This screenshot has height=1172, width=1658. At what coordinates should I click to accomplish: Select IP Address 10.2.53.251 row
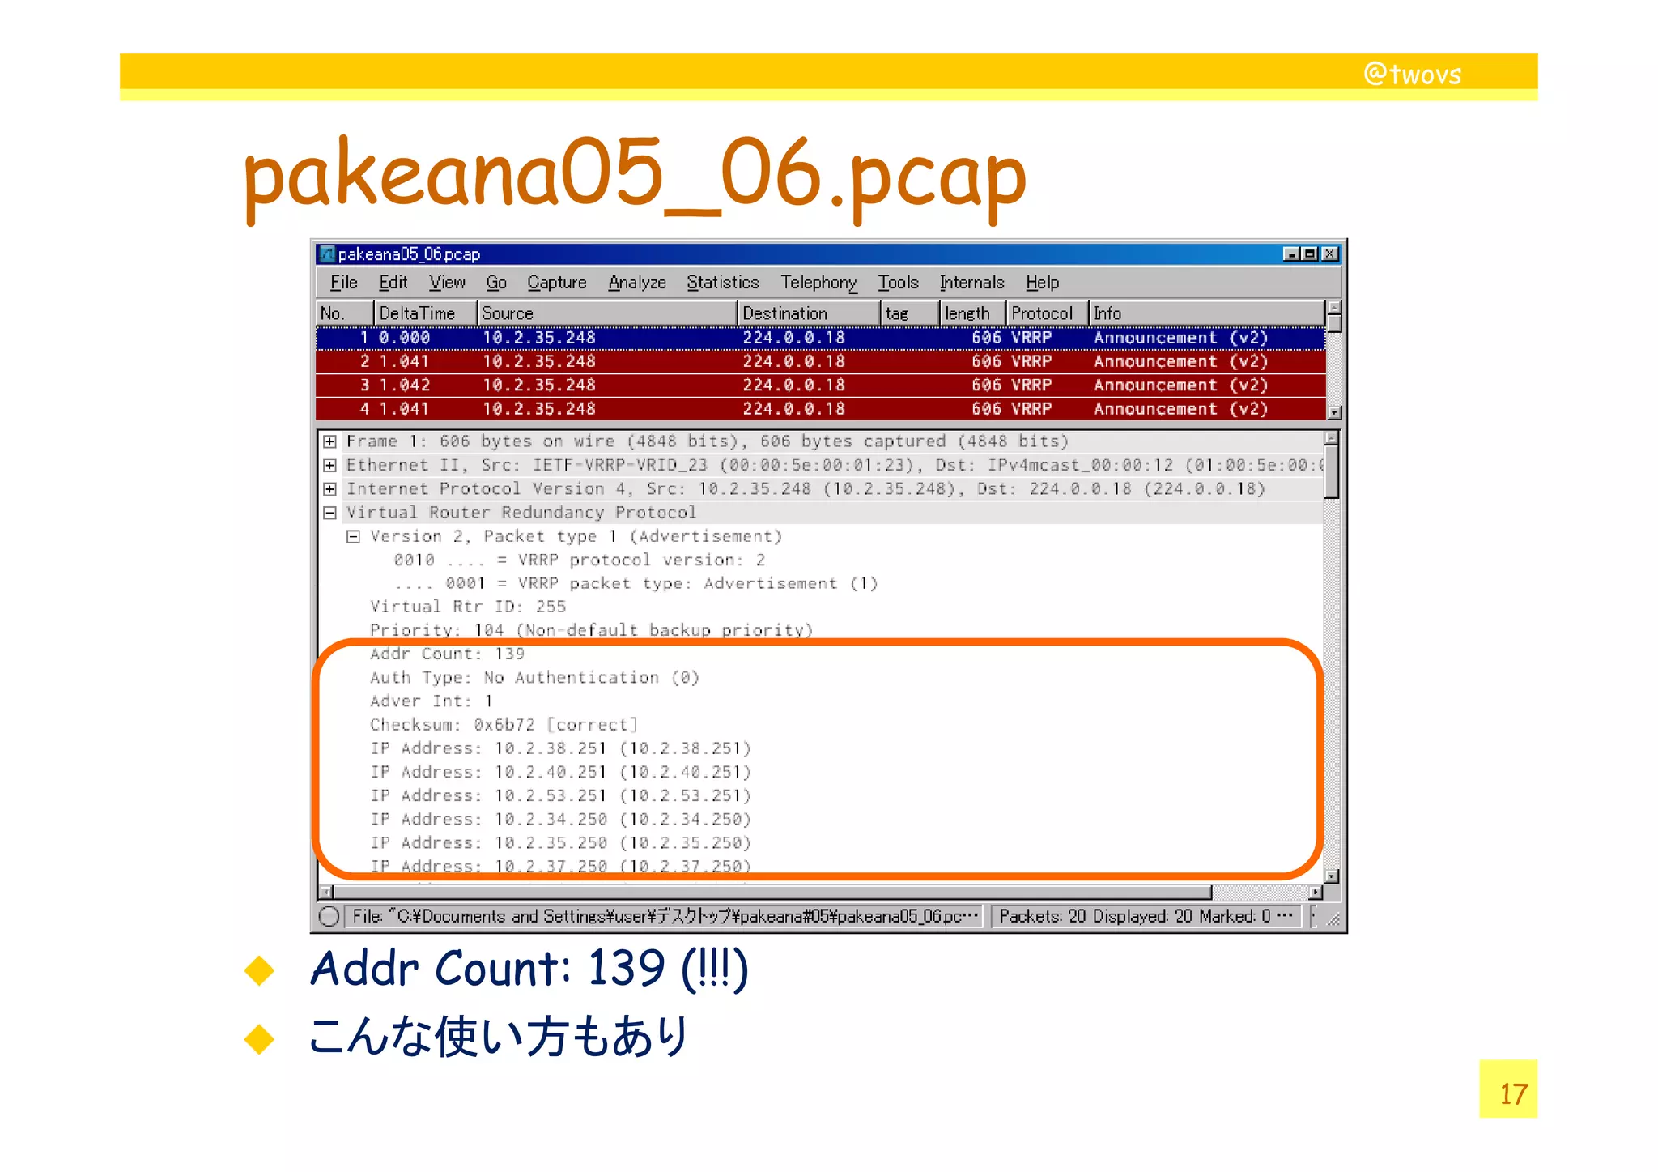[560, 796]
